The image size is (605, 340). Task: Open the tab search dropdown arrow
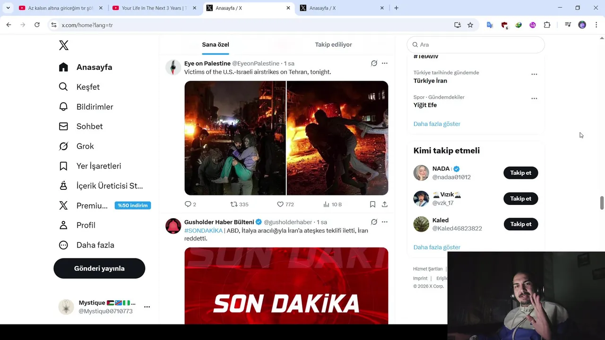click(x=8, y=8)
